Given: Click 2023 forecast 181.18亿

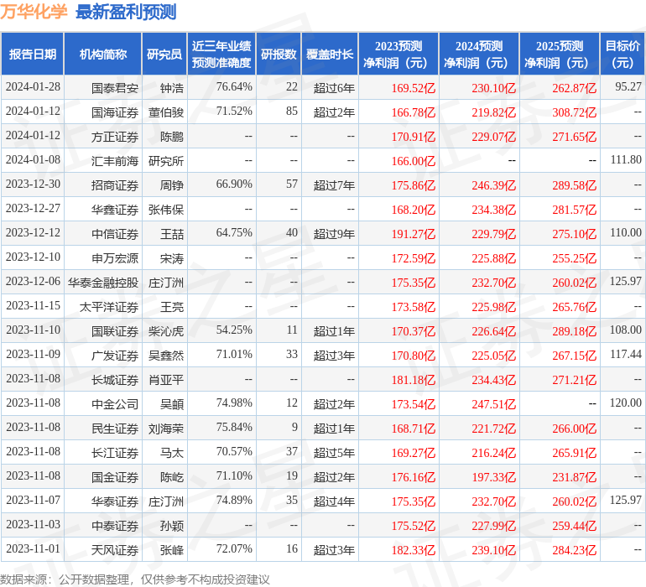Looking at the screenshot, I should click(x=414, y=379).
